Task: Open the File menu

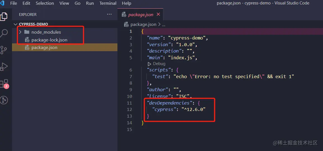Action: coord(14,3)
